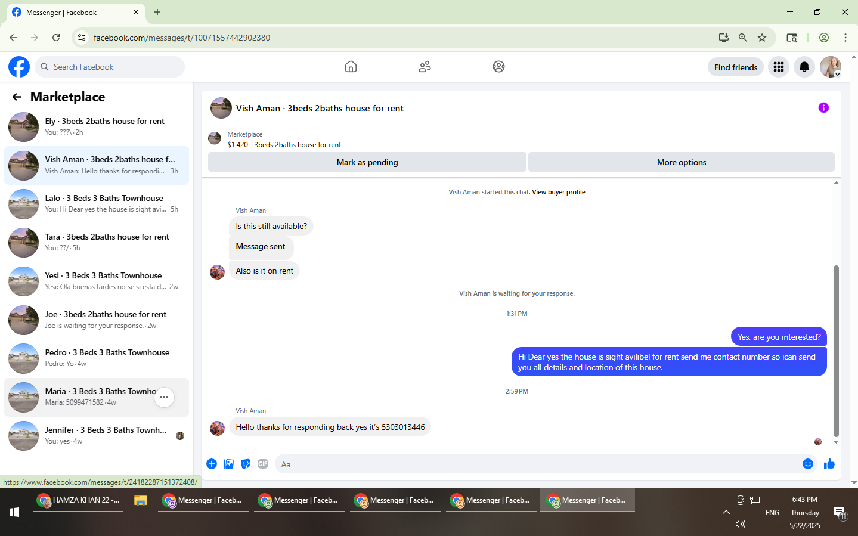Attach a photo file to the message
The image size is (858, 536).
click(x=228, y=464)
